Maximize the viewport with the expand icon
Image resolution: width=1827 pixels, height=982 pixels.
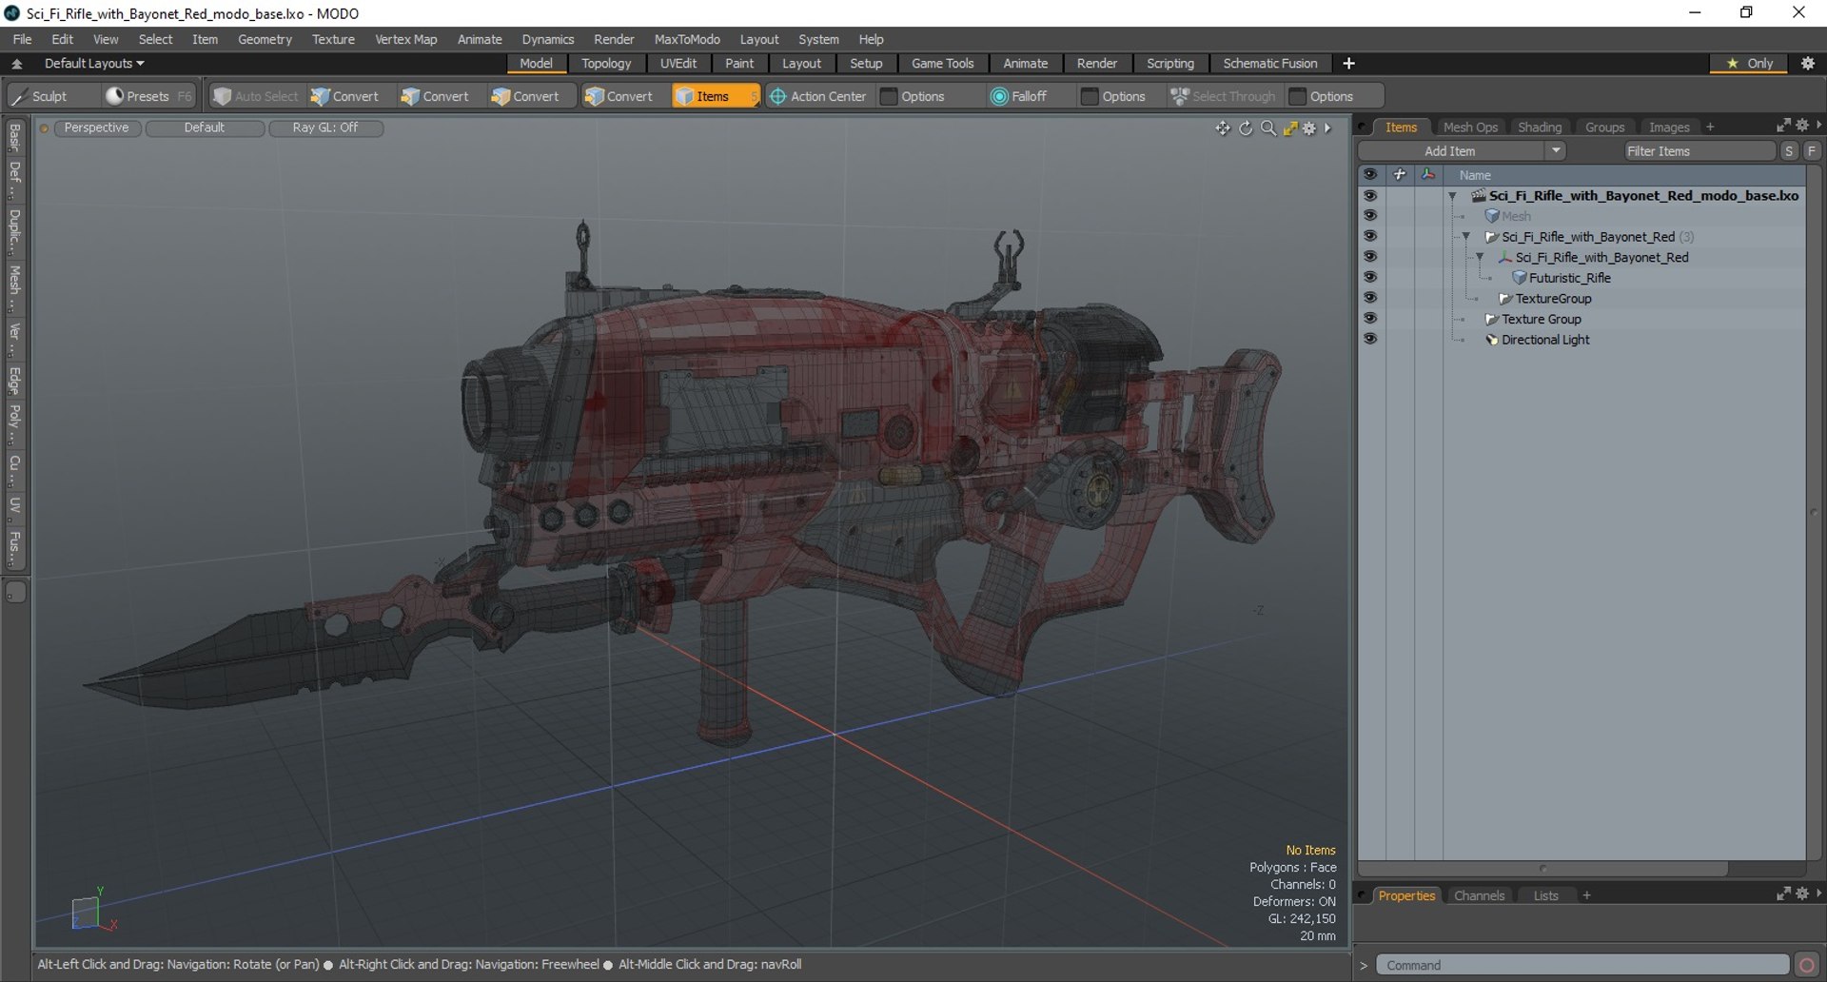click(1290, 128)
